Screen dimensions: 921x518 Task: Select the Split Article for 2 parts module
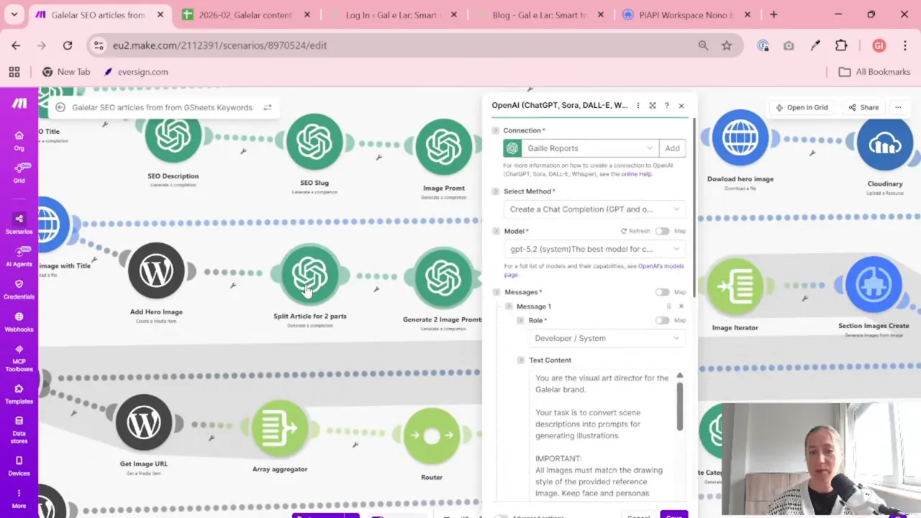pos(310,274)
